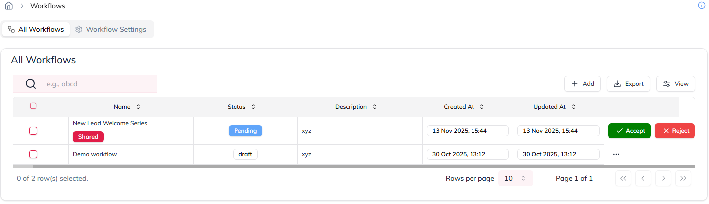Jump to the first page arrow
The height and width of the screenshot is (204, 709).
tap(623, 178)
